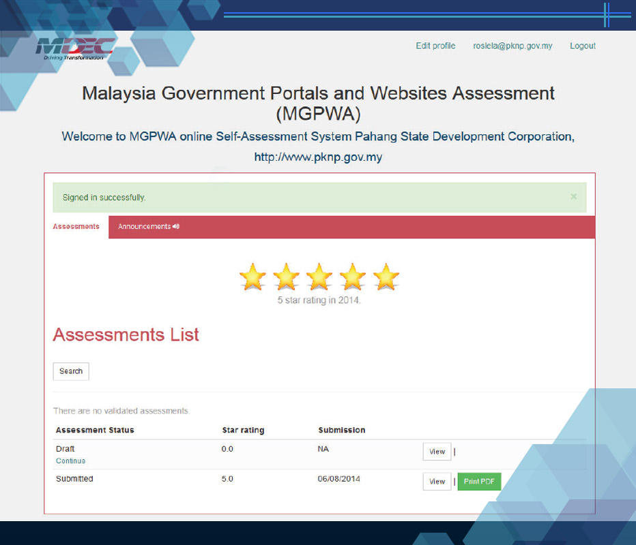
Task: Switch to the Assessments tab
Action: click(76, 227)
